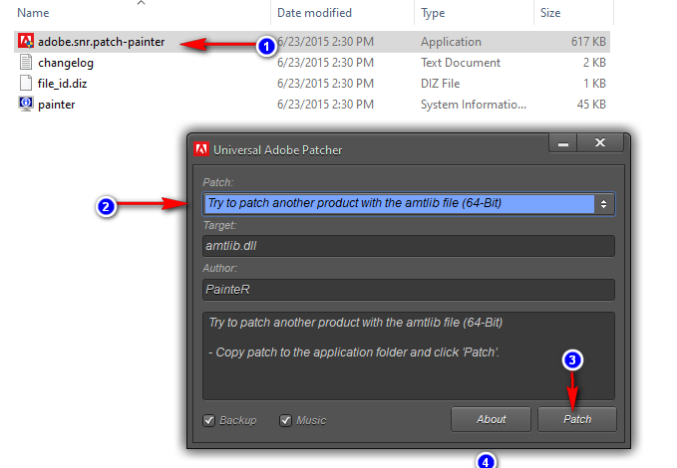Click the 617 KB size value
Viewport: 677px width, 468px height.
click(x=588, y=42)
